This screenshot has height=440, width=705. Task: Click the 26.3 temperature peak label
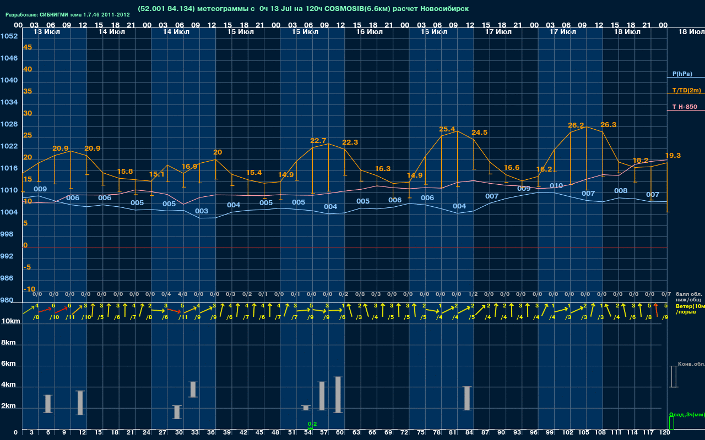(x=608, y=125)
